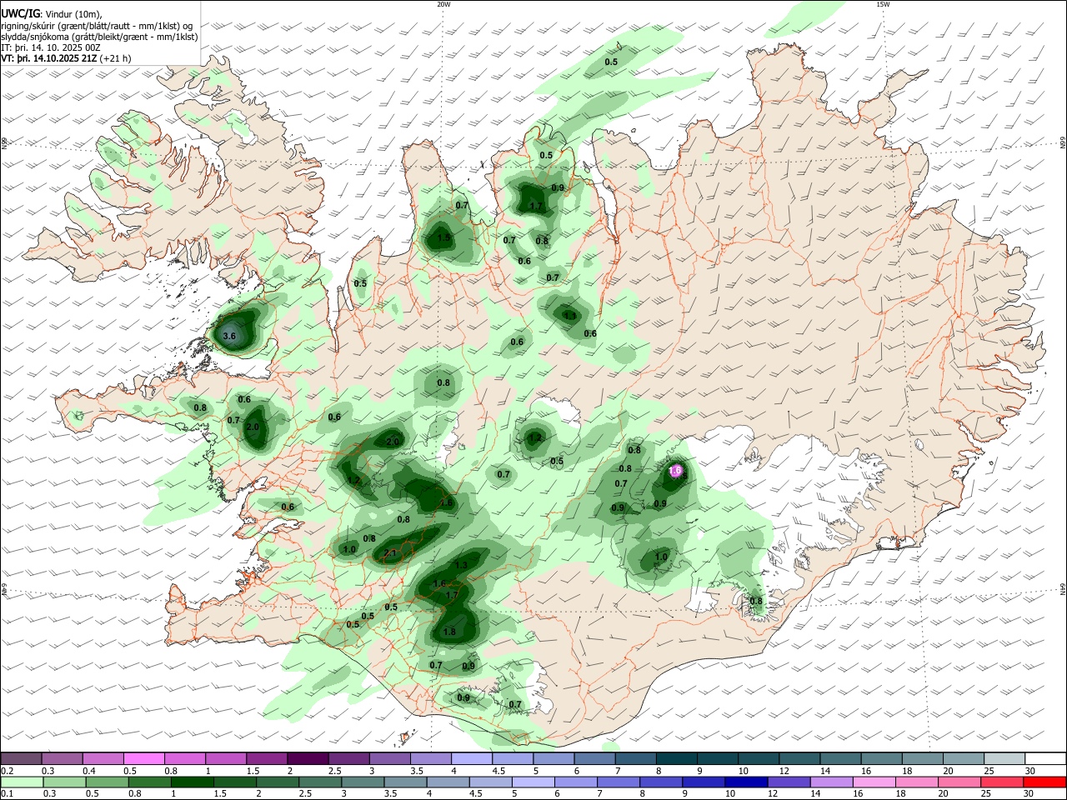
Task: Click the 1.3 precipitation value on the map
Action: pos(461,566)
